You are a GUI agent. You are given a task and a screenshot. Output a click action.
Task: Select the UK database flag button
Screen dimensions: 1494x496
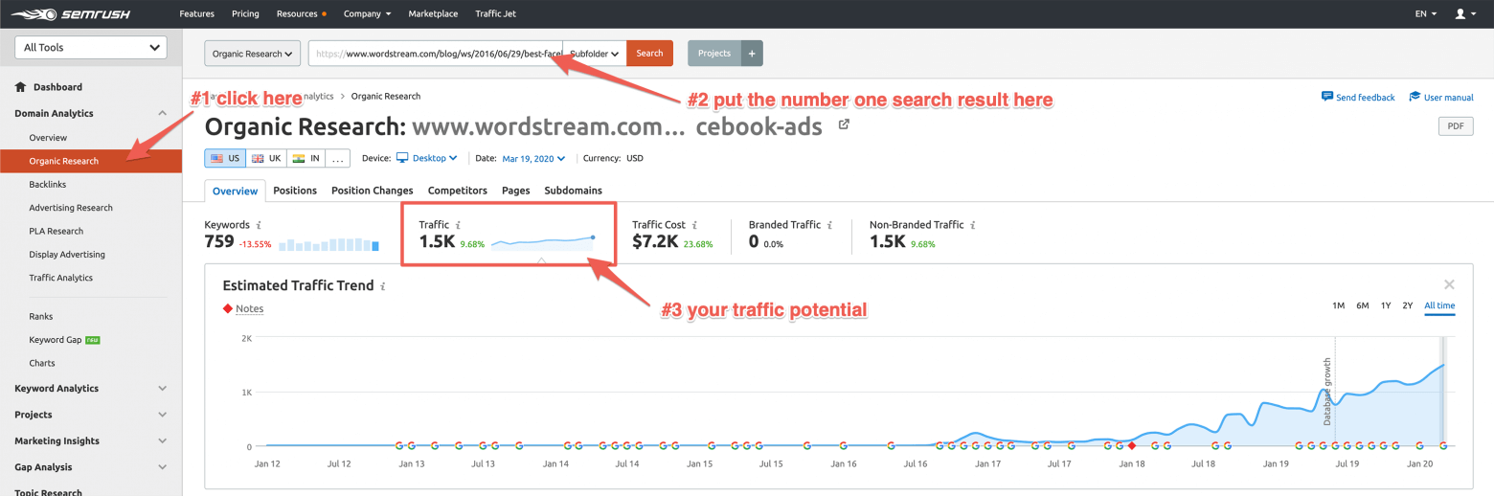[265, 158]
